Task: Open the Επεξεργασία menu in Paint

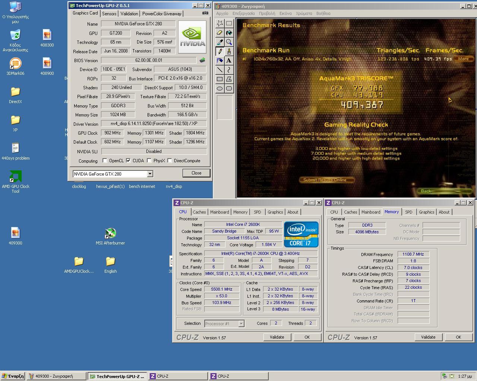Action: [x=244, y=13]
